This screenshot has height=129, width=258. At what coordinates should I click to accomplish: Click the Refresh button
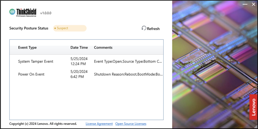[151, 28]
